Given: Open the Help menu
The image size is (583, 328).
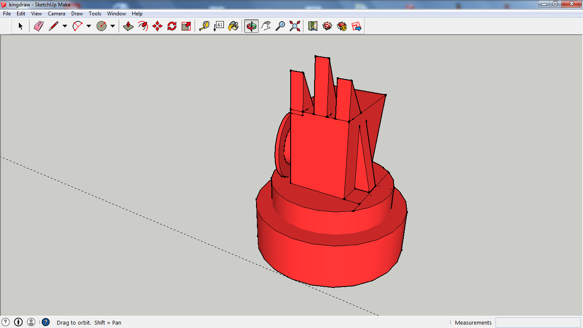Looking at the screenshot, I should 137,14.
